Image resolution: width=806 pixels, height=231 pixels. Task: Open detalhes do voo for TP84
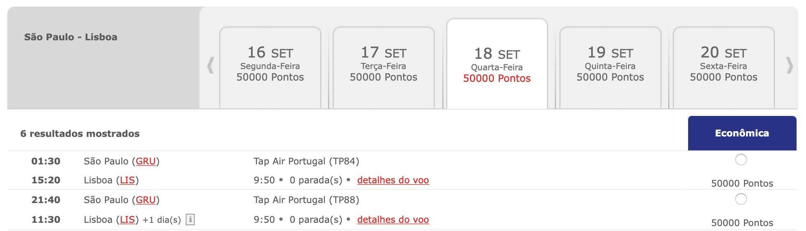pos(393,180)
